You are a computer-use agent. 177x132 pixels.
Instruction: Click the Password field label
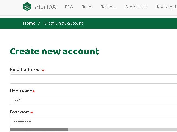[20, 112]
